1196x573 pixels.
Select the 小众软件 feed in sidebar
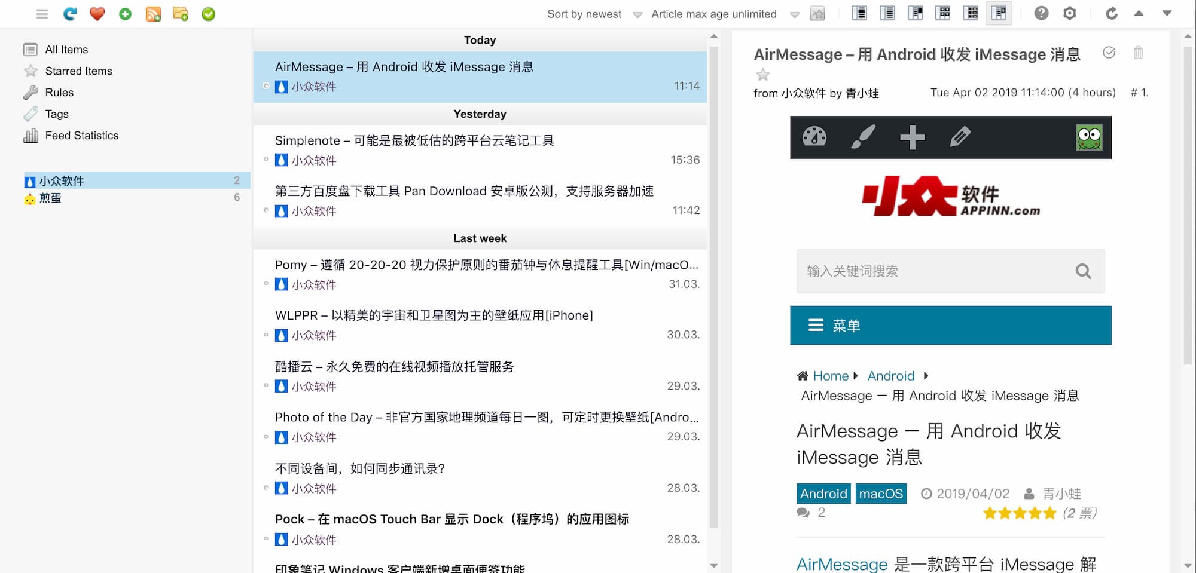pos(136,180)
